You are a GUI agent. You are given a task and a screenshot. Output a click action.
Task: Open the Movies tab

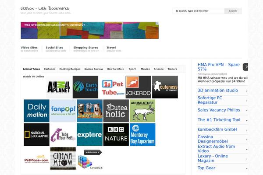(145, 69)
